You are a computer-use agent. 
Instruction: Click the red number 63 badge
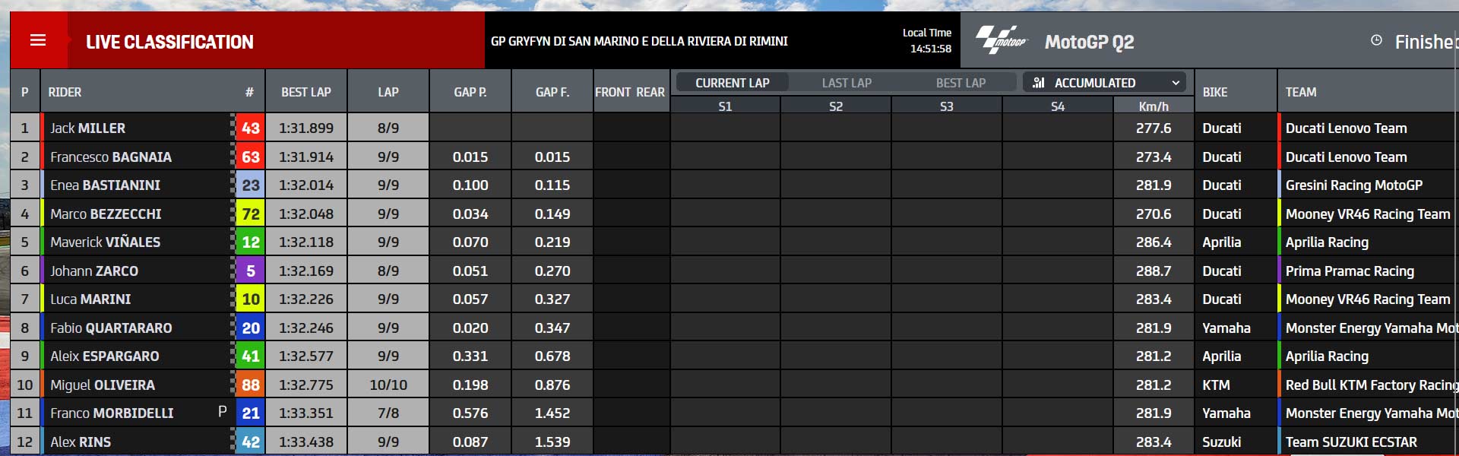251,157
